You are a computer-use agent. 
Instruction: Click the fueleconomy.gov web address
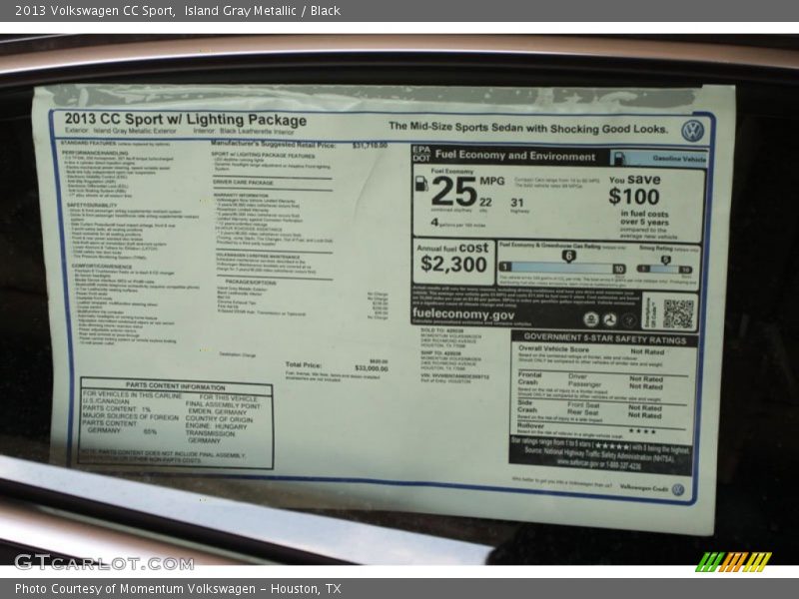463,313
